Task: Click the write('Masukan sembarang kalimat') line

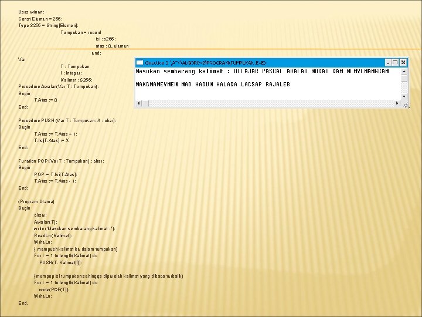Action: (x=74, y=228)
